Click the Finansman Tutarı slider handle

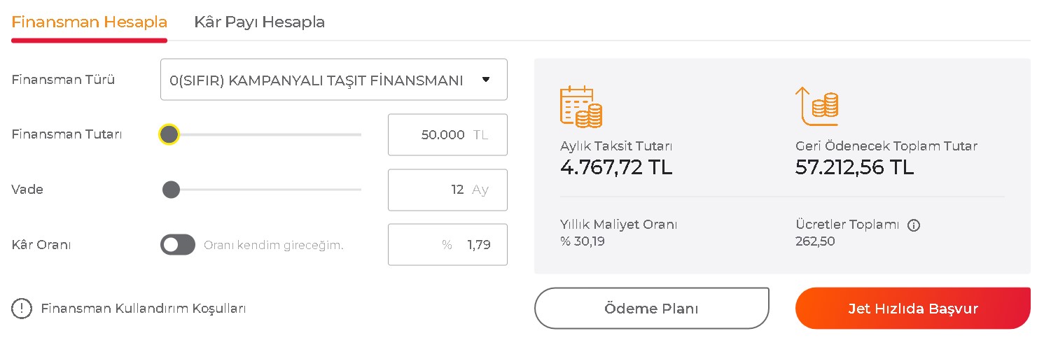tap(169, 134)
